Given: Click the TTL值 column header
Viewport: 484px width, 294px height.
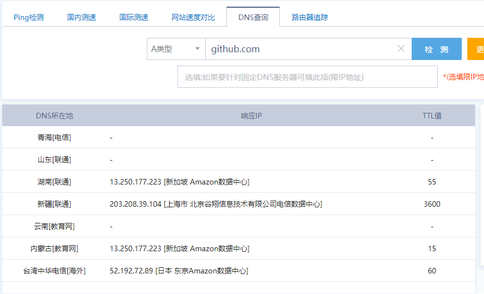Looking at the screenshot, I should pyautogui.click(x=432, y=116).
